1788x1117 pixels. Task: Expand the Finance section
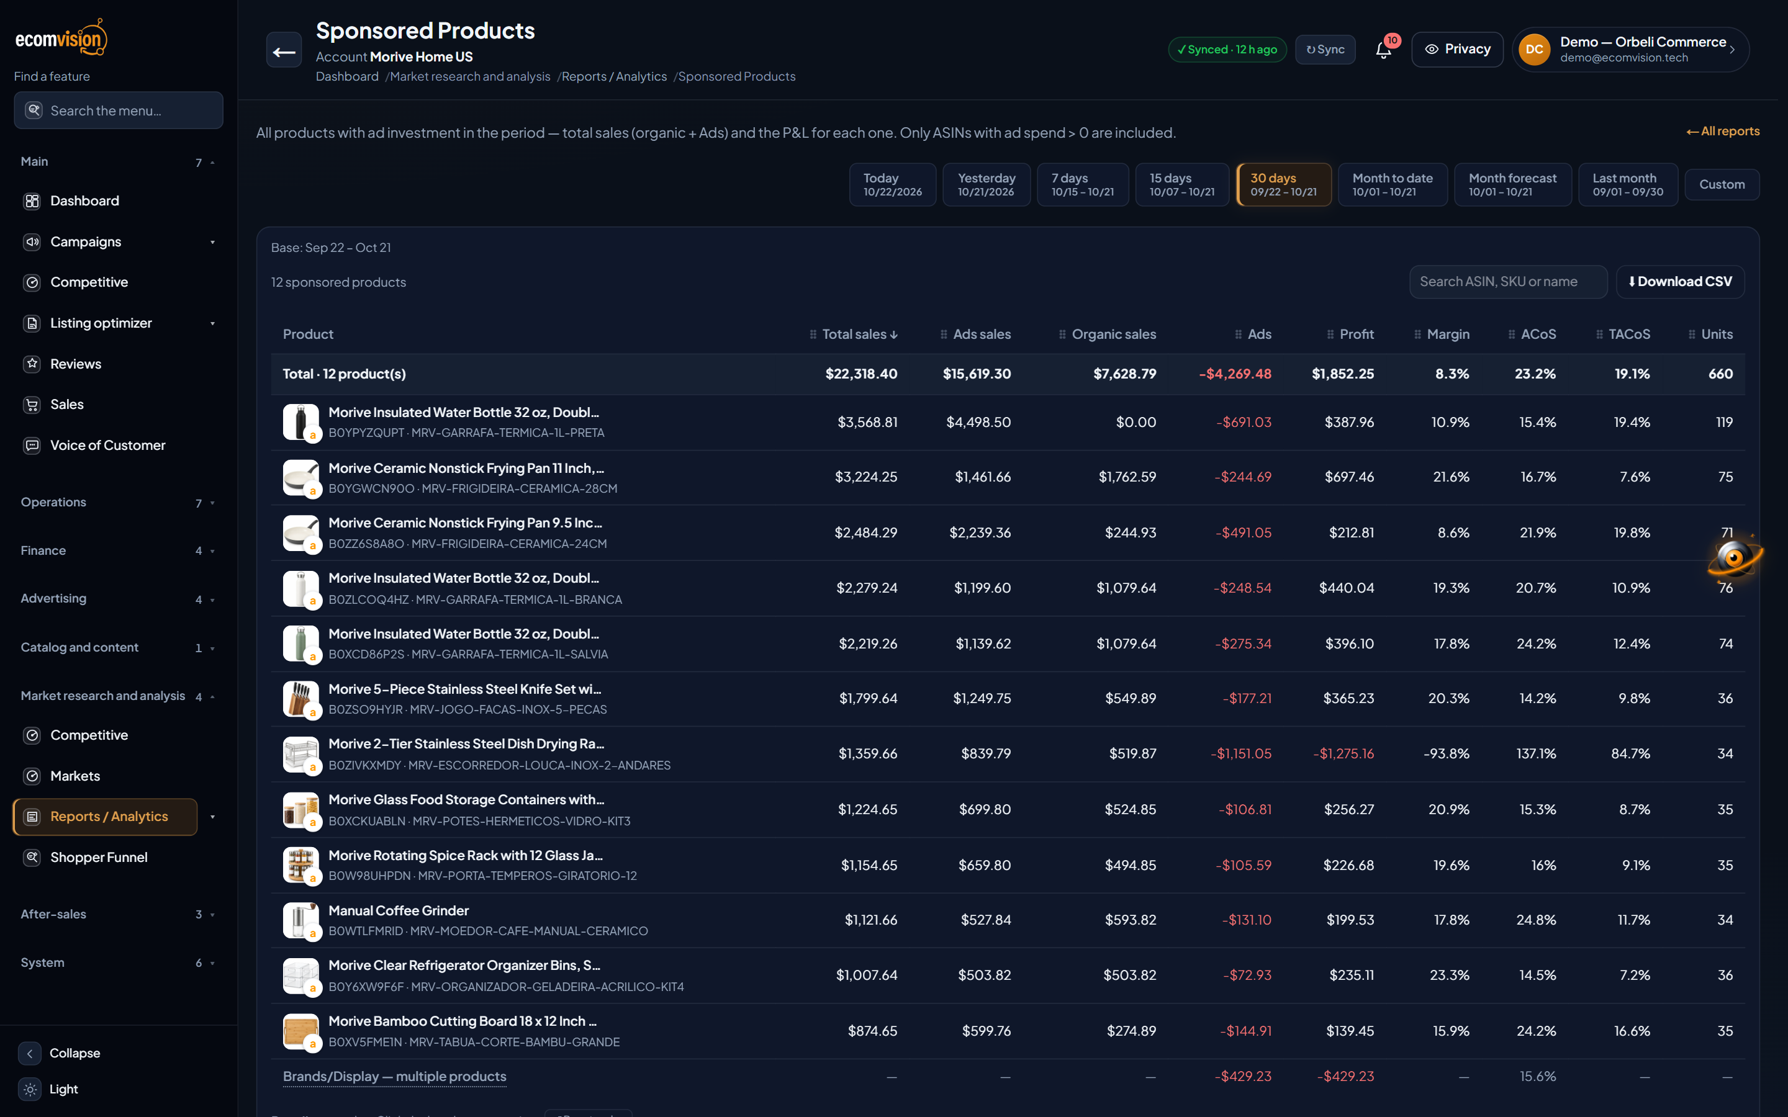pyautogui.click(x=118, y=550)
